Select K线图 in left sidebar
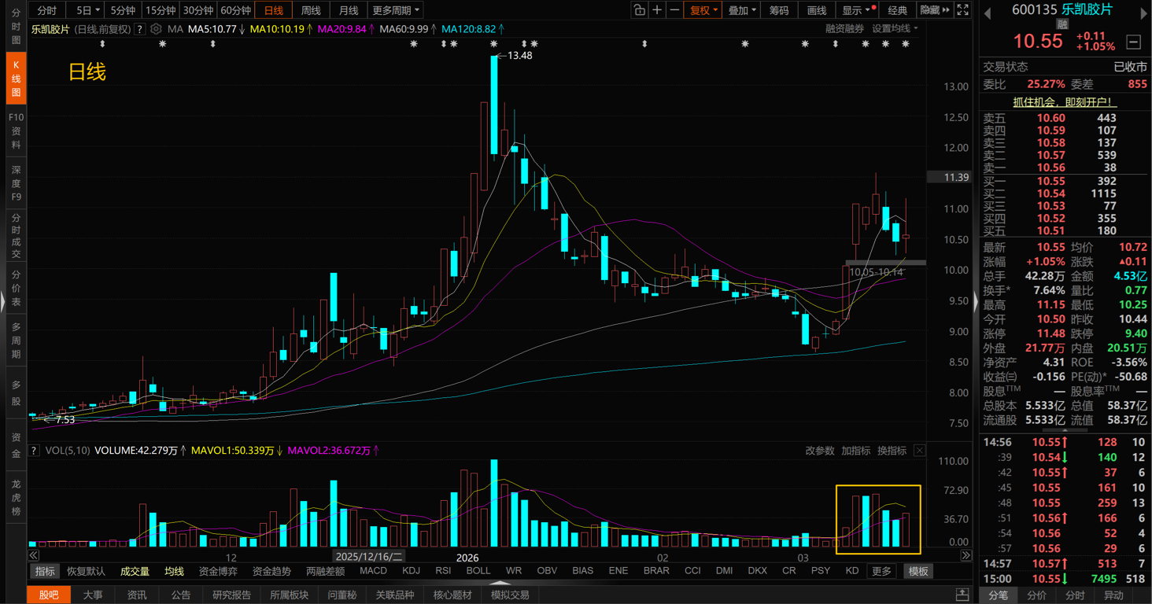The image size is (1152, 604). pyautogui.click(x=16, y=79)
